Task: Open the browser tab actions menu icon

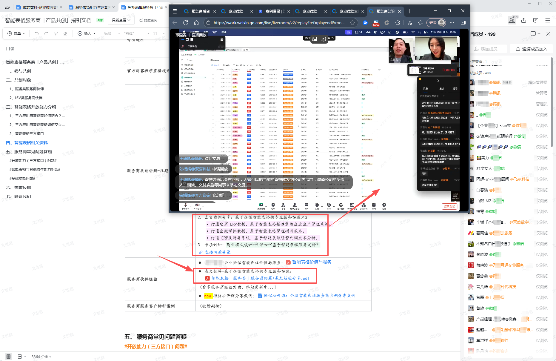Action: click(175, 11)
